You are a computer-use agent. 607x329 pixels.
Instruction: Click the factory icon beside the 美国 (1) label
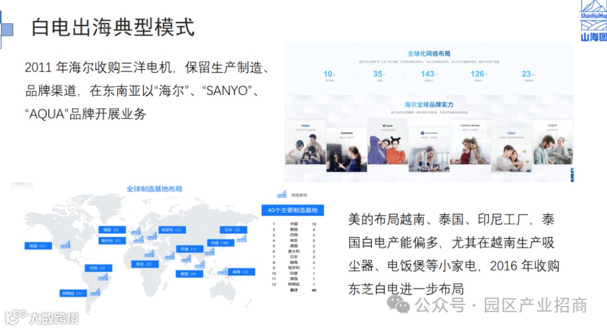(65, 245)
